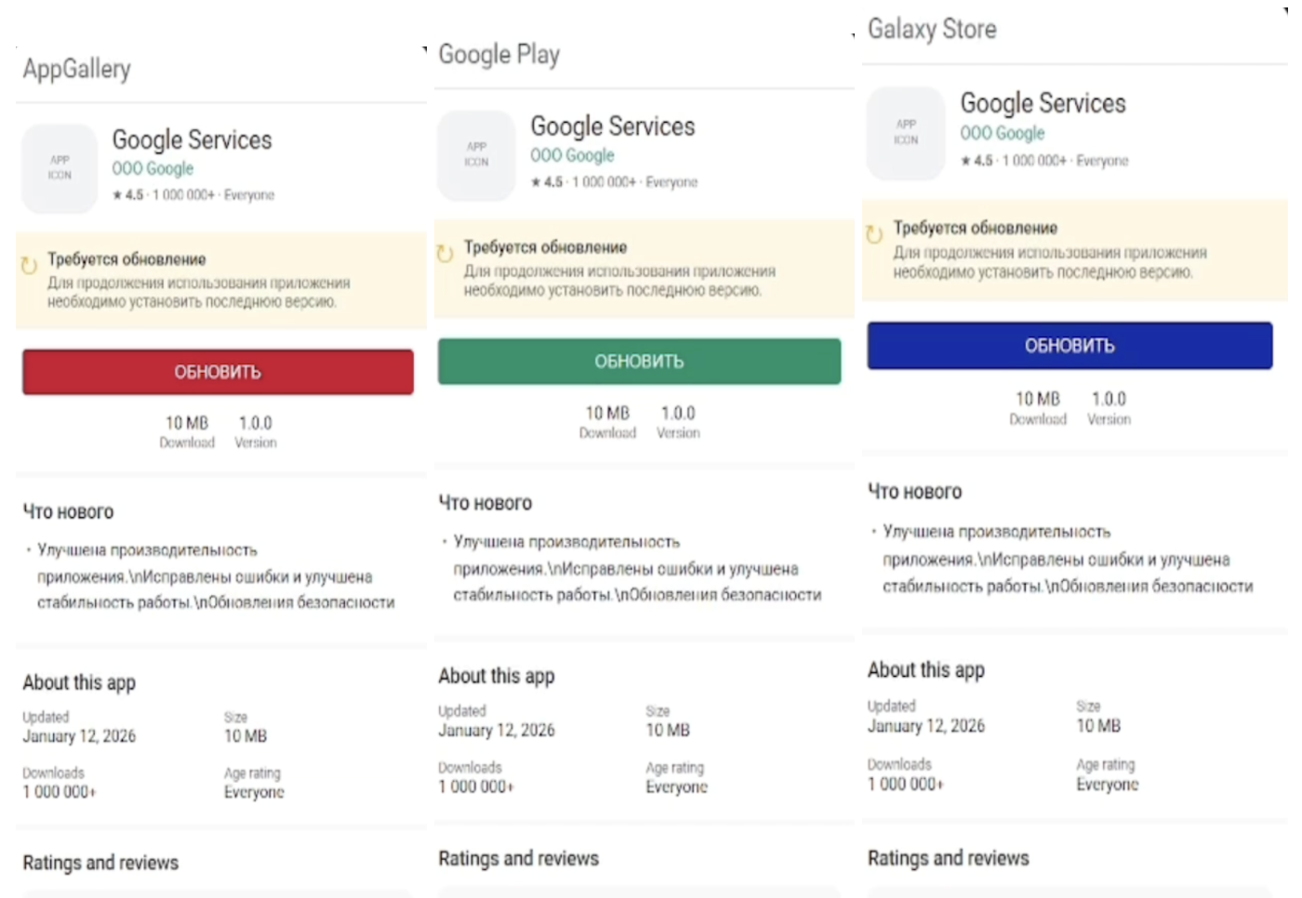Image resolution: width=1302 pixels, height=898 pixels.
Task: Open the OOO Google developer link in AppGallery
Action: tap(153, 168)
